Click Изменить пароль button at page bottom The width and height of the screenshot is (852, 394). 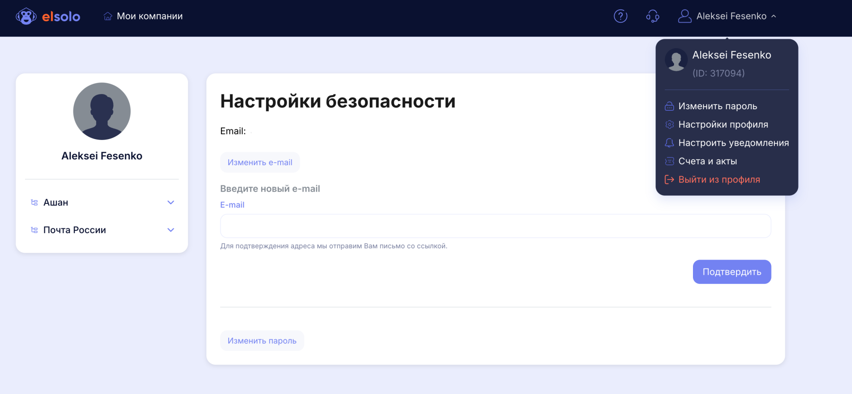262,341
